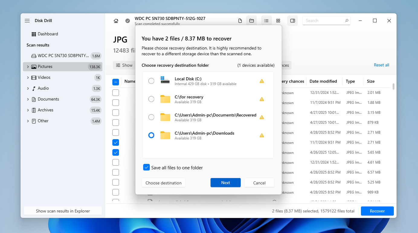The image size is (418, 233).
Task: Click the Documents page icon
Action: click(x=34, y=99)
